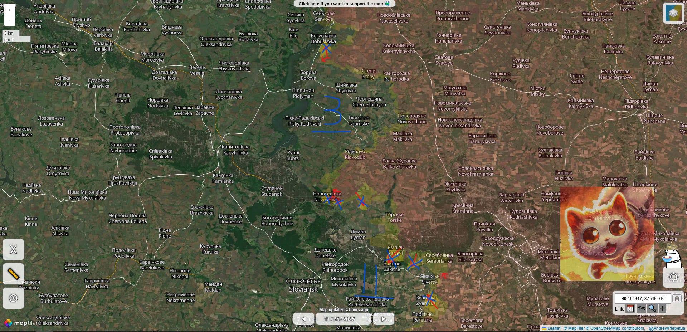Click the target locate button

[14, 298]
